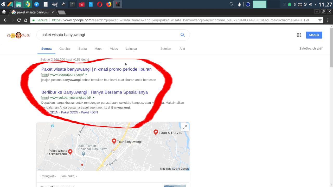Screen dimensions: 333x187
Task: Click the Tour Banyuwangi map pin
Action: (x=114, y=141)
